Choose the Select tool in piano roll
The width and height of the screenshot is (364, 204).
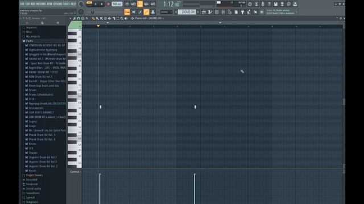tap(118, 18)
